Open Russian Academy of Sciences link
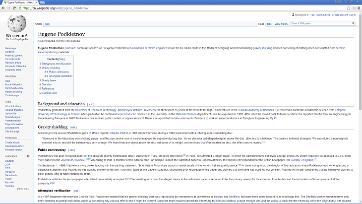This screenshot has height=204, width=362. point(256,110)
